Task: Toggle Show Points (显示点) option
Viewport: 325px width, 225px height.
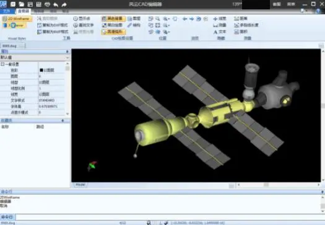Action: point(82,19)
